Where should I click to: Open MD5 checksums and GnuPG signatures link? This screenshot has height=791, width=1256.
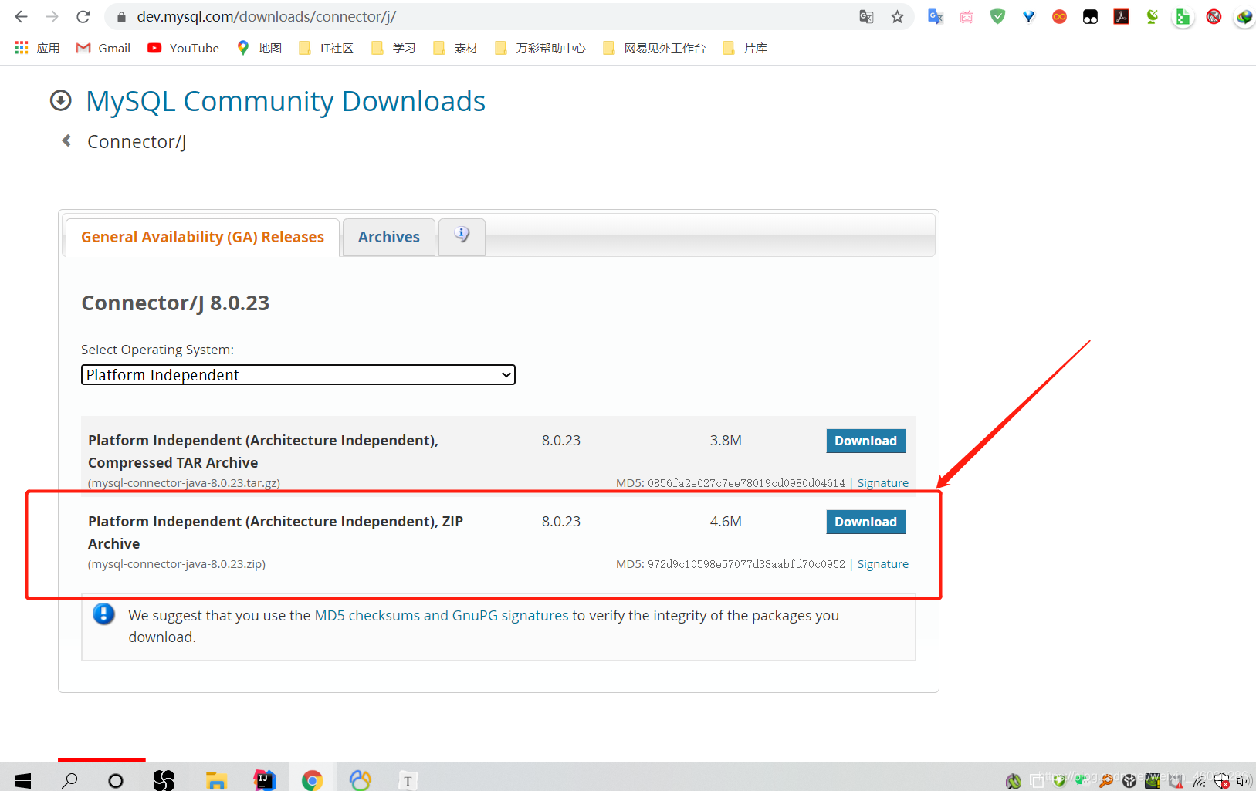click(442, 615)
